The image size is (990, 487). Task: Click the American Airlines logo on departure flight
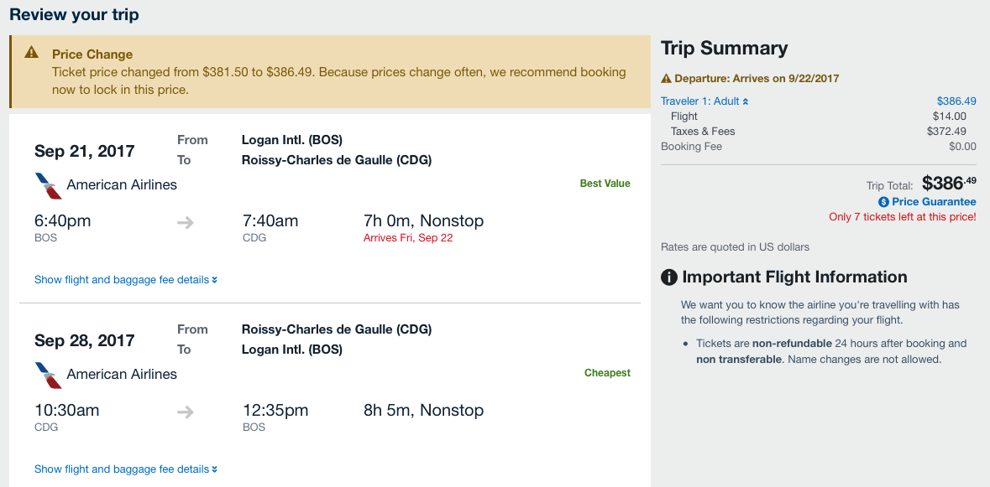pos(49,186)
